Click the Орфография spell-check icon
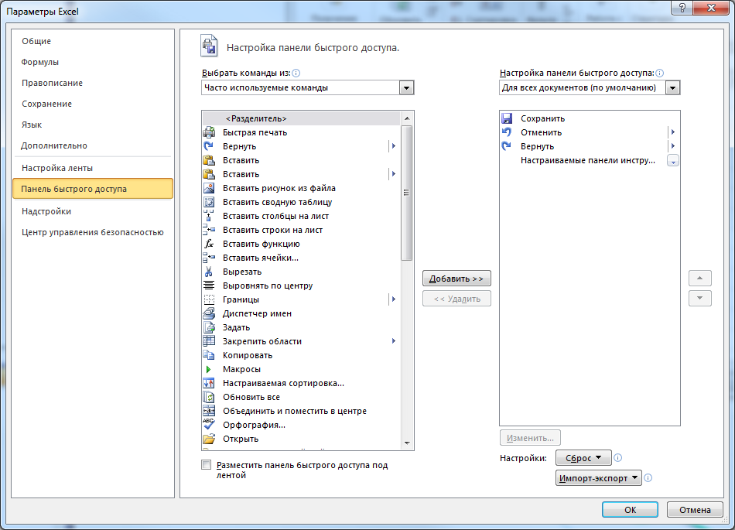This screenshot has width=735, height=530. point(209,425)
